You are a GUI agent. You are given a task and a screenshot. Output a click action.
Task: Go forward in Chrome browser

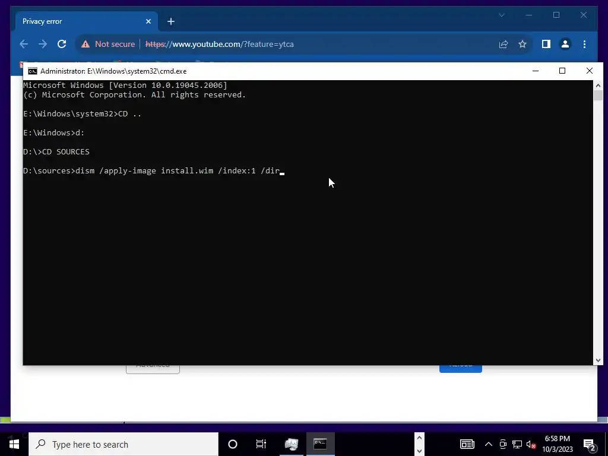(x=43, y=44)
